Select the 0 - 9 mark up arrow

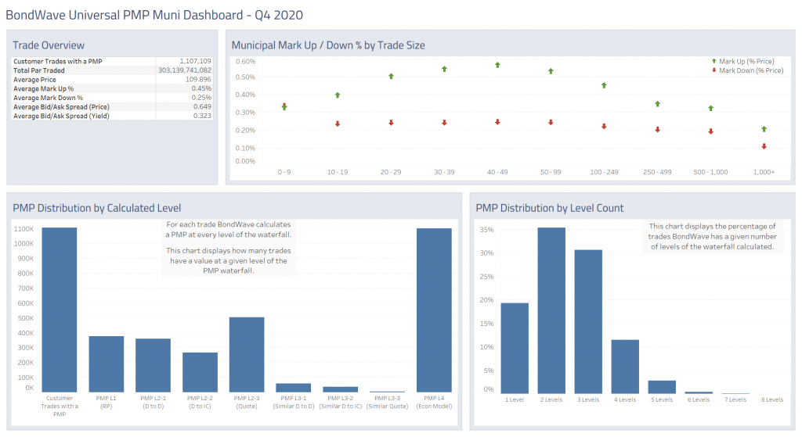pos(284,107)
